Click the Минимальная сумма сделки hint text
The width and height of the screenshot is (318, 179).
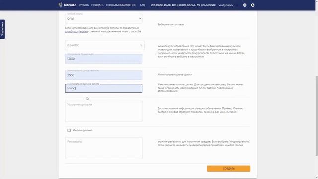pos(175,75)
